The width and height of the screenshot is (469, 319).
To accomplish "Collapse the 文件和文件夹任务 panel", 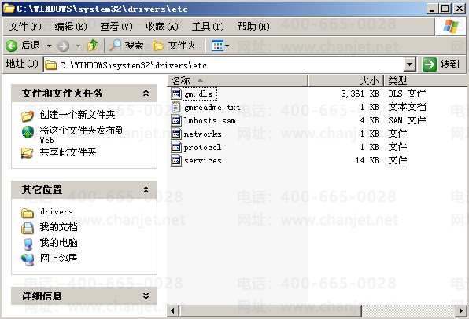I will point(146,93).
